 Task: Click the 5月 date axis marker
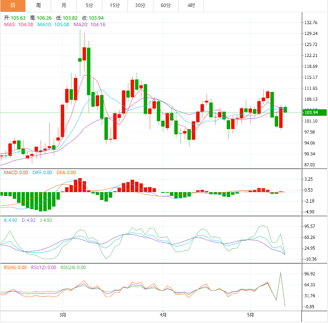point(250,315)
